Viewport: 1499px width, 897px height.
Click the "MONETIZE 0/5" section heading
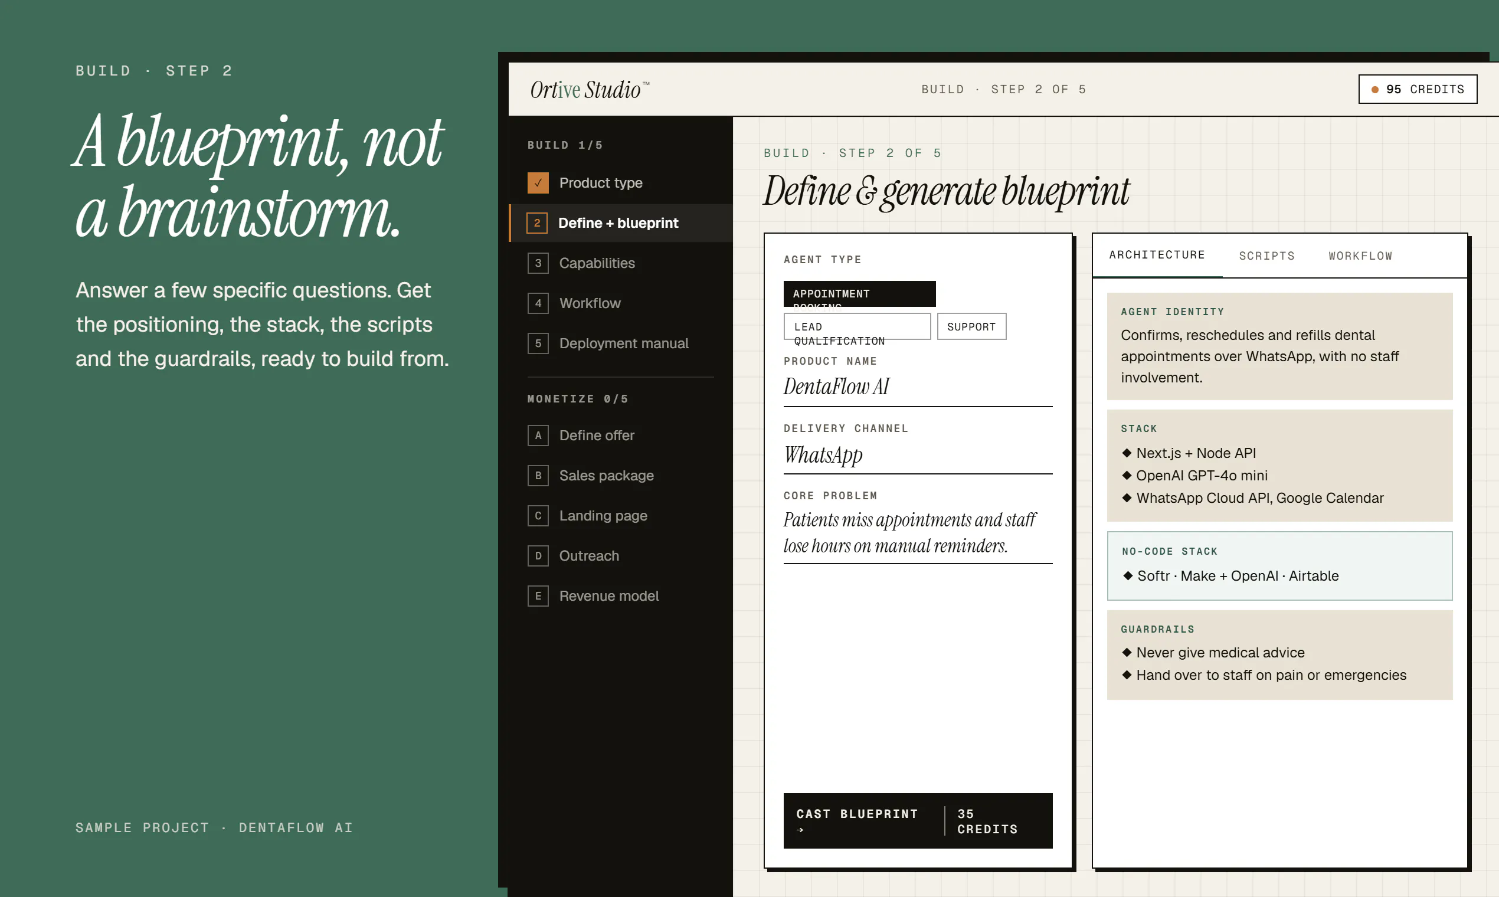(x=577, y=399)
